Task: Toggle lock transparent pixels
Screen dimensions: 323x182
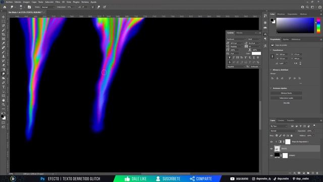Action: (277, 135)
